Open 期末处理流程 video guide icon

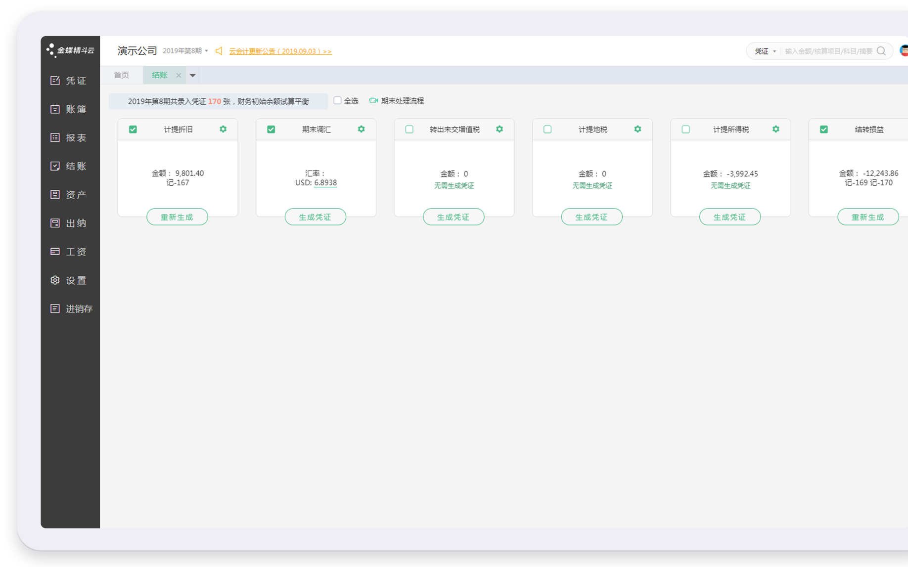point(373,101)
